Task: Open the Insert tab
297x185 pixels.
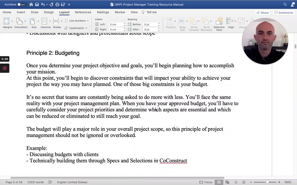Action: click(21, 12)
